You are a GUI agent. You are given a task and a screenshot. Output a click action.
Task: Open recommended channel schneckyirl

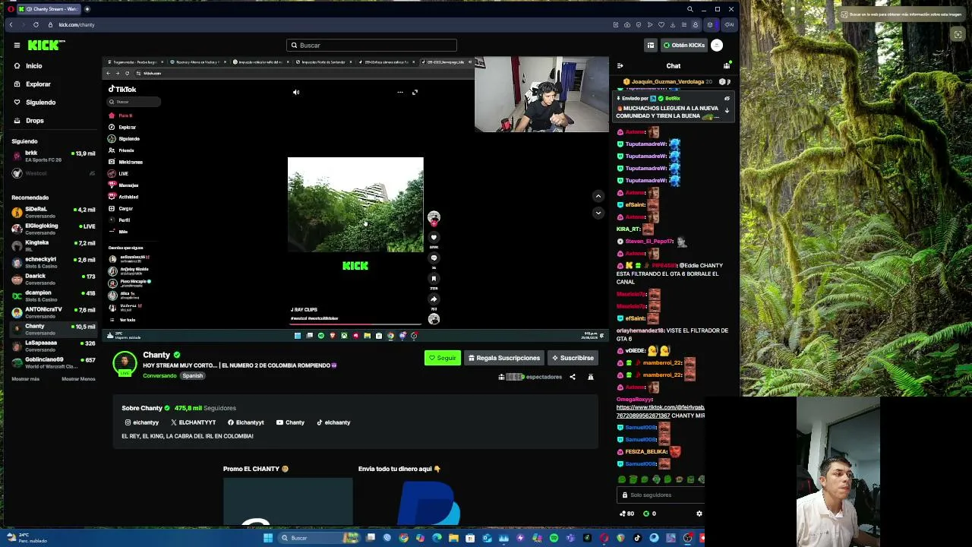click(53, 262)
